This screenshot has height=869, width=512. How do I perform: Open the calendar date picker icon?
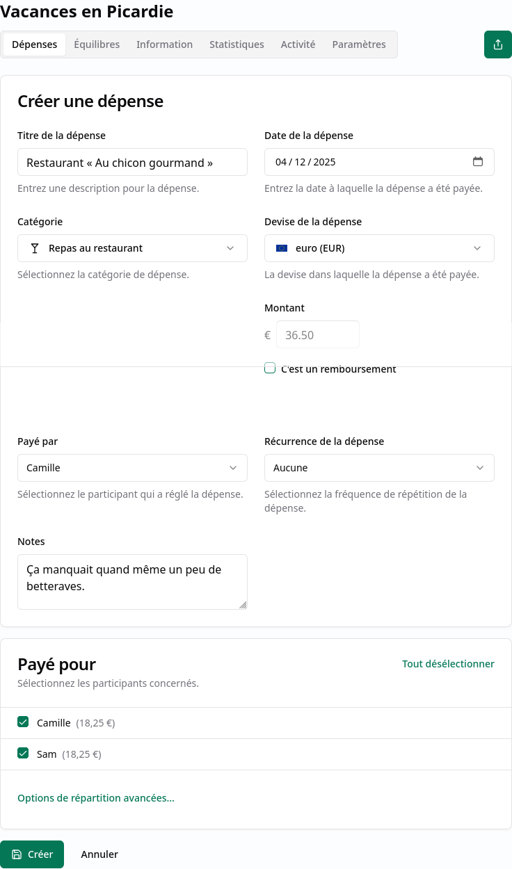[478, 162]
